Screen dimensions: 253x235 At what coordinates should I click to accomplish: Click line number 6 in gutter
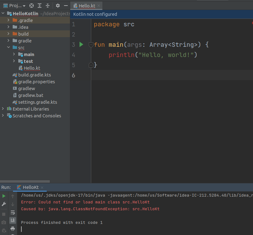click(x=74, y=75)
